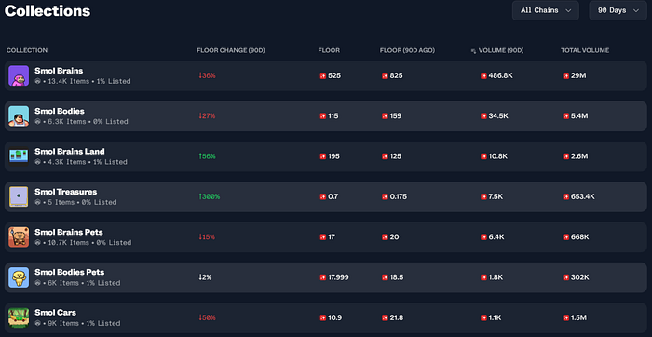
Task: Select the Smol Bodies Pets yellow icon
Action: (x=19, y=277)
